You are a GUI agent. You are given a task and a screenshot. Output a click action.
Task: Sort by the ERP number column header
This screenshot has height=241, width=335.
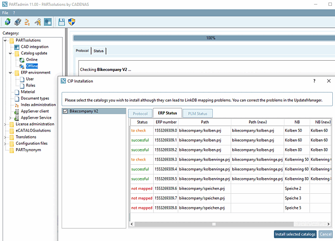coord(166,122)
